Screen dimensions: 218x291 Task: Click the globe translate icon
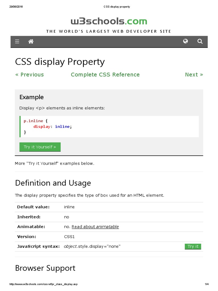[186, 41]
